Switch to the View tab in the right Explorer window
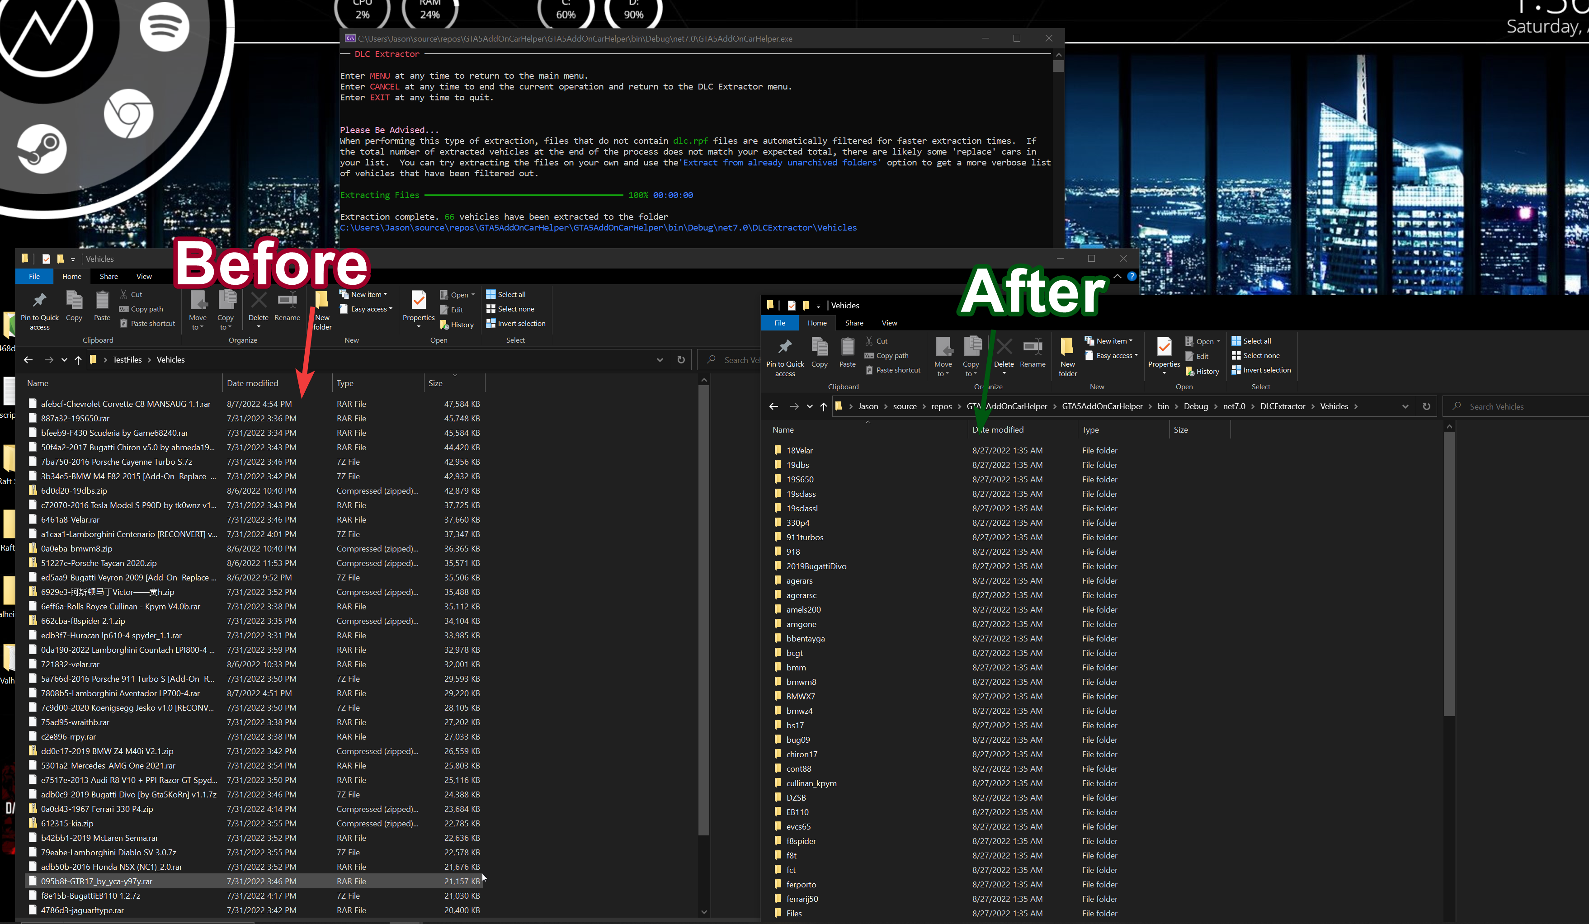 tap(889, 323)
